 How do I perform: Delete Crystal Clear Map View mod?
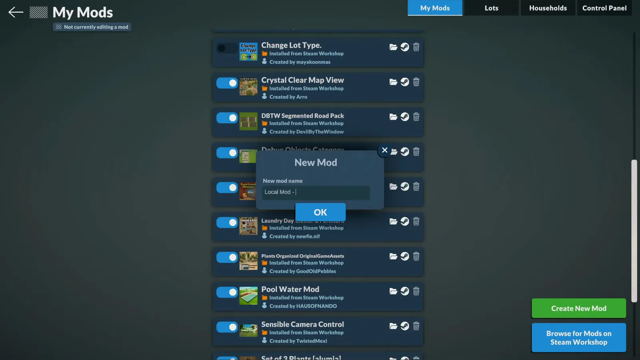416,82
